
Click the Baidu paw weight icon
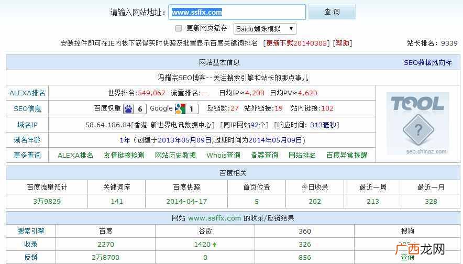(x=135, y=108)
